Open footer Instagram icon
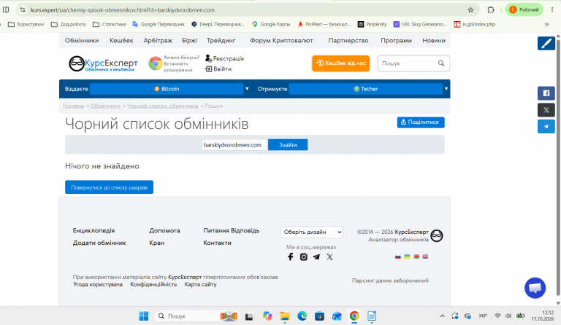Screen dimensions: 561x325 [304, 257]
